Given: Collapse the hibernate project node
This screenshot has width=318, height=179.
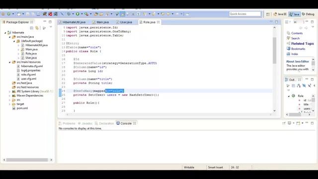Looking at the screenshot, I should [5, 33].
